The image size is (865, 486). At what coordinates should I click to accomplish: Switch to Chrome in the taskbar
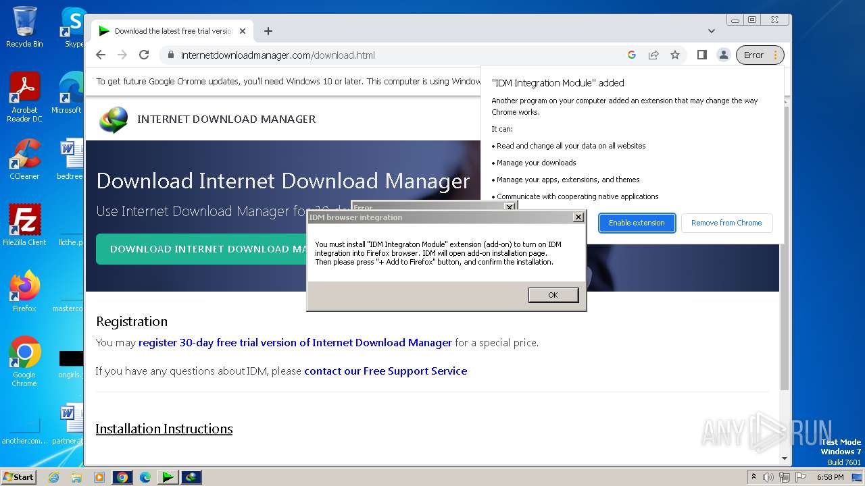click(x=122, y=477)
